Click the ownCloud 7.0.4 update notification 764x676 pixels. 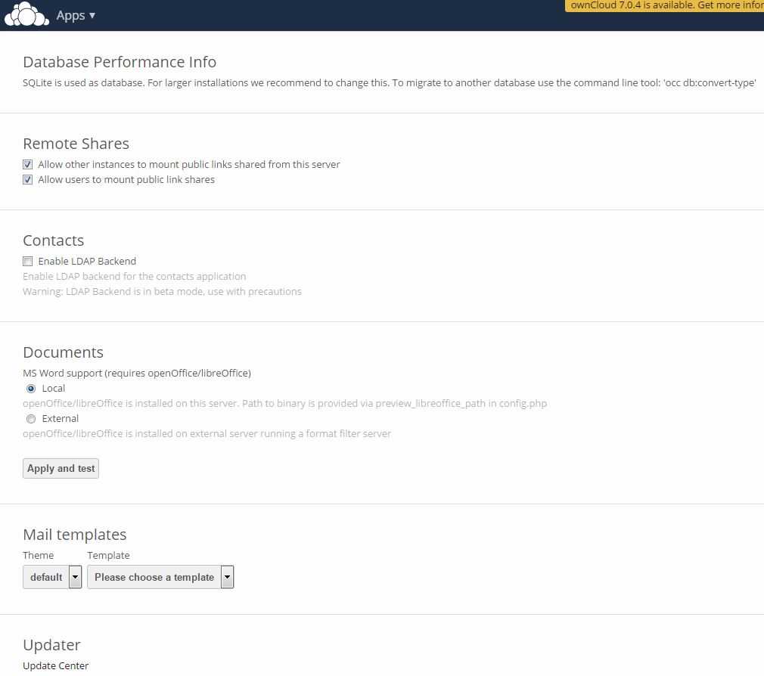coord(664,5)
